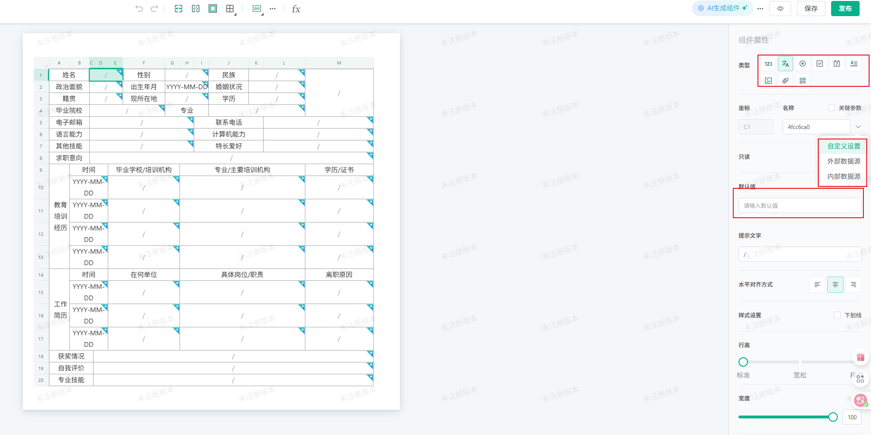Click row header 14
This screenshot has width=871, height=435.
click(x=41, y=275)
